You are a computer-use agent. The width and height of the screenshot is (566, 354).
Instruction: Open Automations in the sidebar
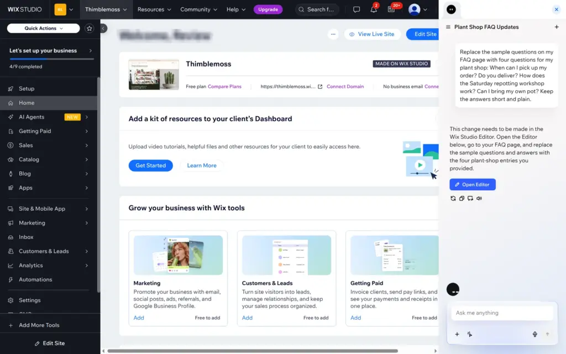[x=49, y=279]
